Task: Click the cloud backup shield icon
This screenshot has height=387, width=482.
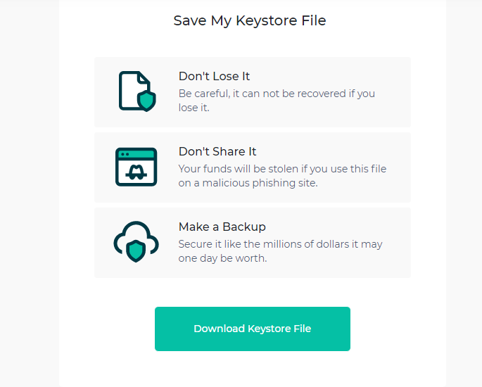Action: click(137, 241)
